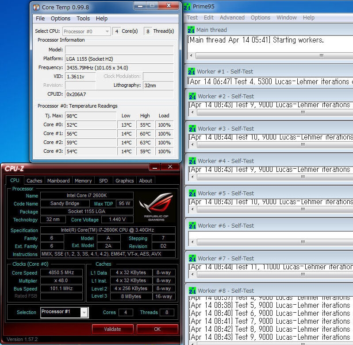Open the Test menu in Prime95

tap(192, 18)
